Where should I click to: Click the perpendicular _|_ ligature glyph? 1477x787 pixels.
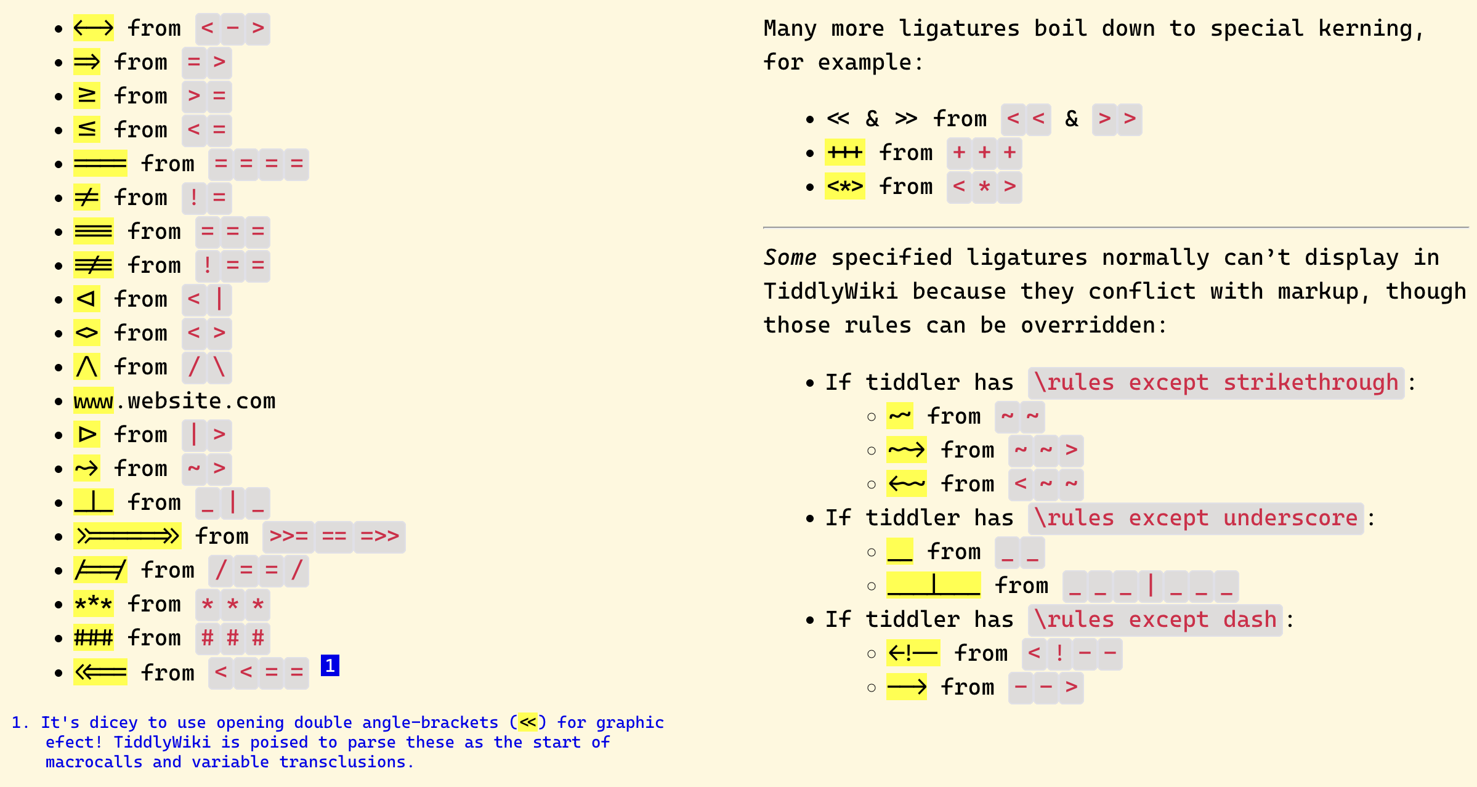point(93,502)
